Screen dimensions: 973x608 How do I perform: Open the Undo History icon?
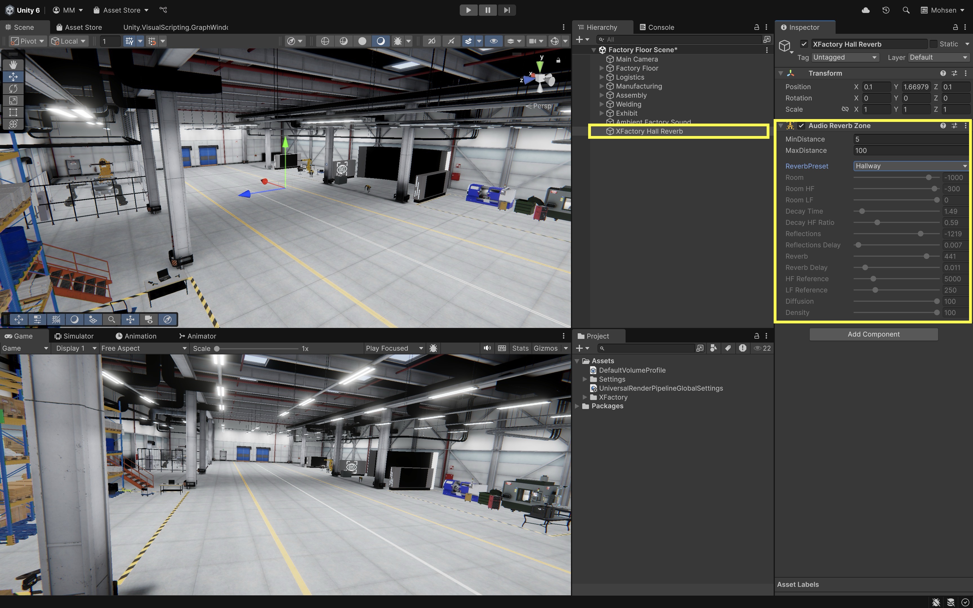[x=886, y=10]
